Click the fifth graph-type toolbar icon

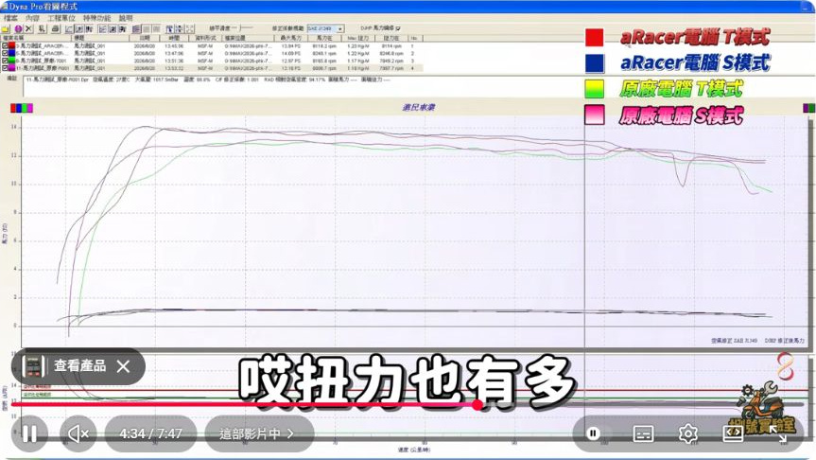pyautogui.click(x=113, y=29)
